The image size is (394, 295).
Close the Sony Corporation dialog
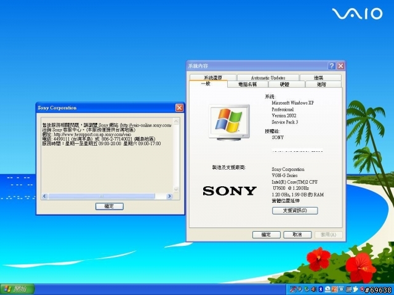pos(179,108)
